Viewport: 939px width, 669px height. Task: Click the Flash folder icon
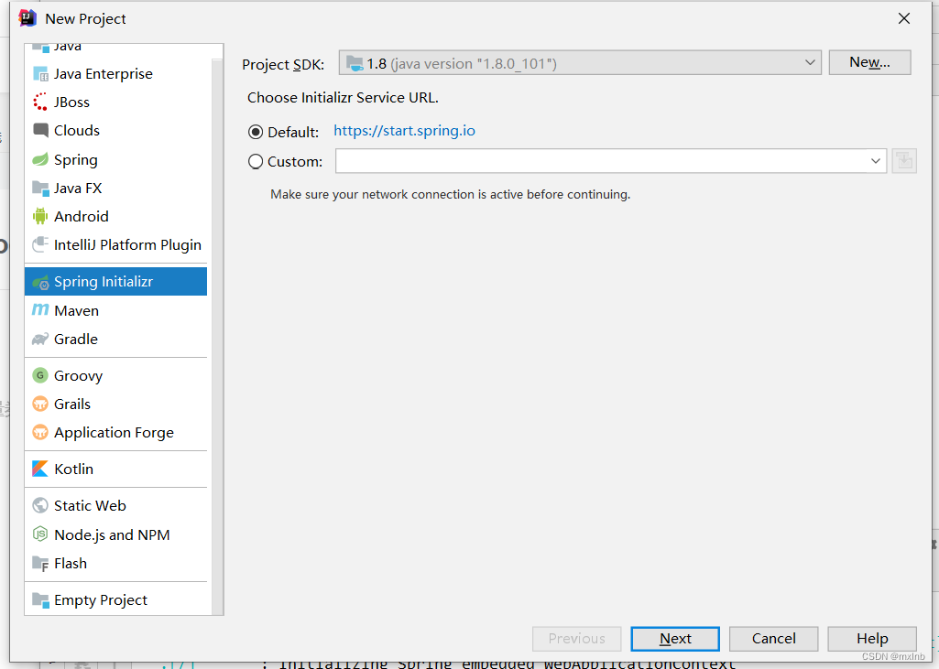[40, 564]
